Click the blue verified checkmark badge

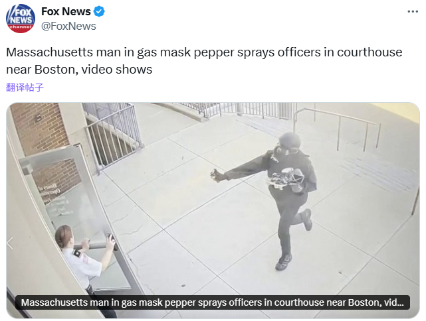(99, 12)
